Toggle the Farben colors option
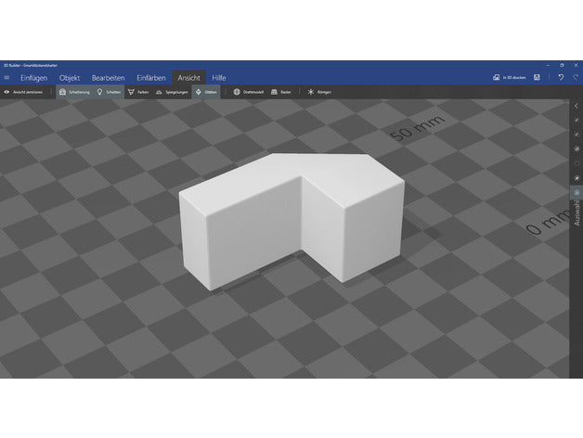Viewport: 583px width, 438px height. tap(138, 92)
